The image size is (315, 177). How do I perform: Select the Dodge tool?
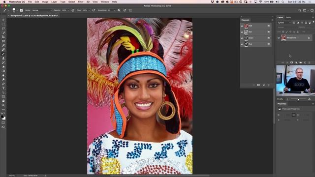click(3, 80)
